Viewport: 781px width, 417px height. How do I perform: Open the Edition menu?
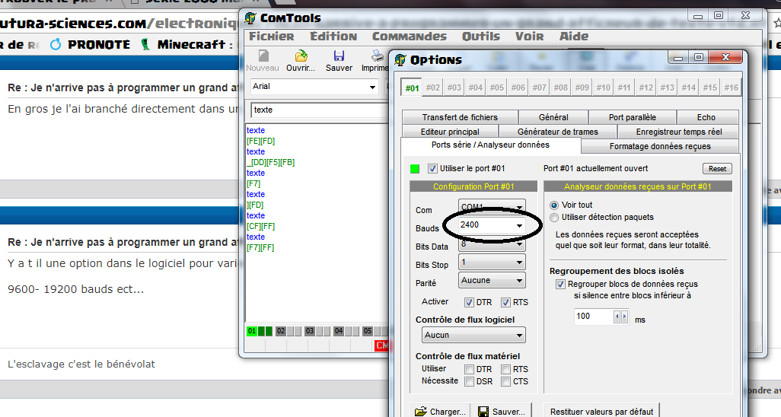(333, 37)
